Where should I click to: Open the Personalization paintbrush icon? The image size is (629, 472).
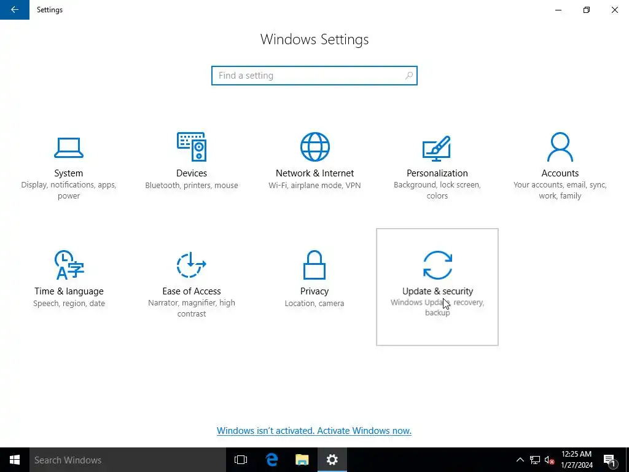click(x=437, y=148)
